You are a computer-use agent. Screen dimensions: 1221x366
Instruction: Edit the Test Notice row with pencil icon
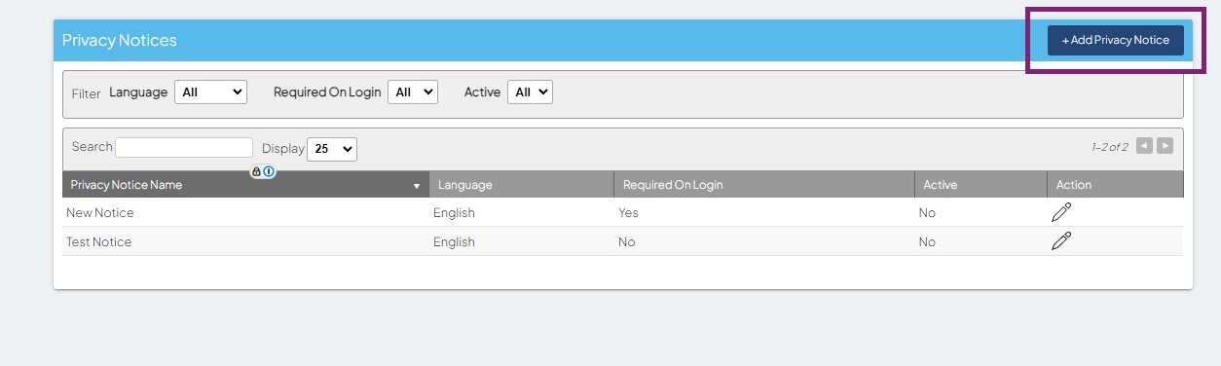pyautogui.click(x=1061, y=241)
